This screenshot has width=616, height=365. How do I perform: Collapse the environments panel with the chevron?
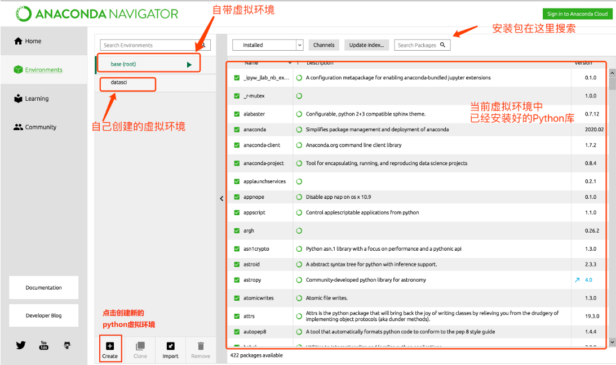tap(221, 198)
